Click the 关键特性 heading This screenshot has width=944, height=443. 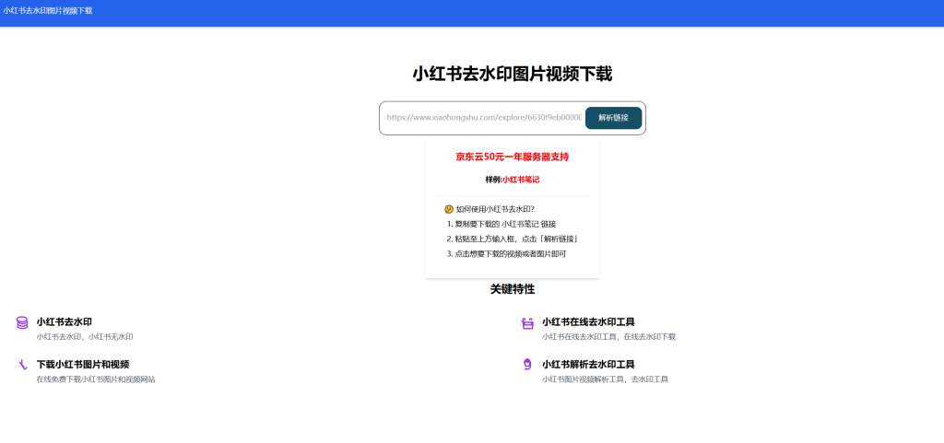pyautogui.click(x=513, y=289)
